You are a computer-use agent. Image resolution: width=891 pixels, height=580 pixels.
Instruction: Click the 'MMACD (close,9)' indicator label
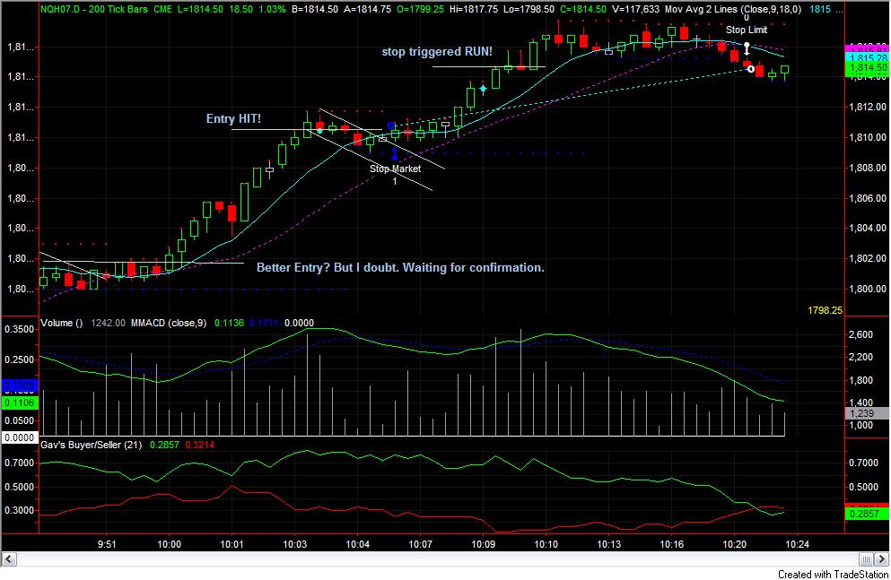(x=169, y=323)
